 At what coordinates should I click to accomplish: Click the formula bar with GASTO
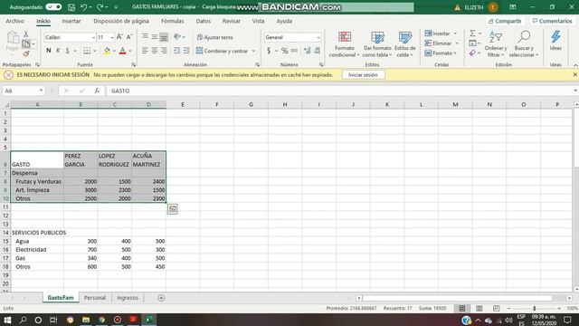coord(340,91)
